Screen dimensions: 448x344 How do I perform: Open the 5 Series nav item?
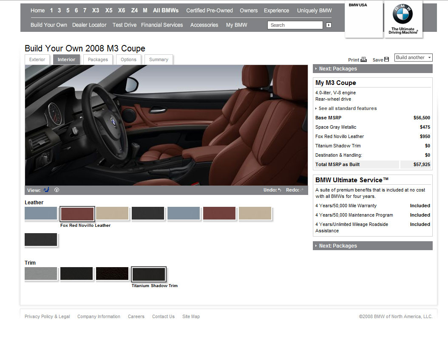pos(68,11)
